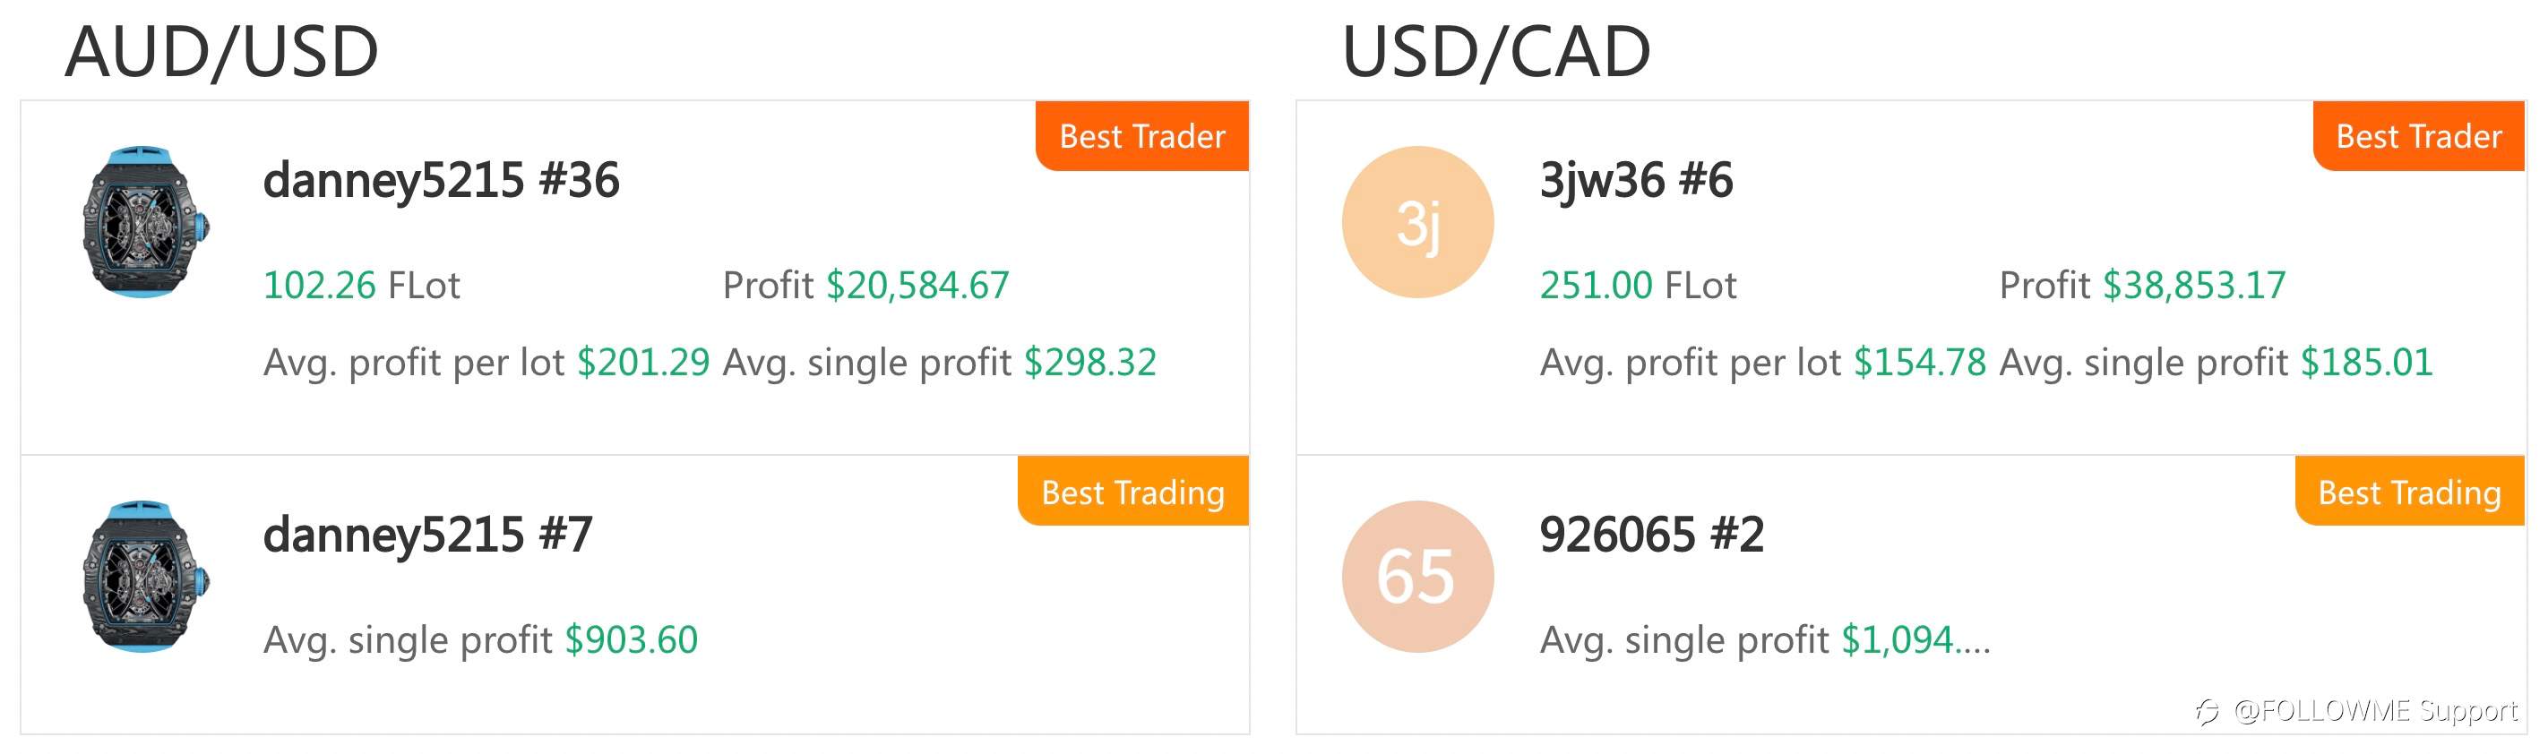Click the 251.00 FLot value
Screen dimensions: 2548x754
click(1638, 286)
